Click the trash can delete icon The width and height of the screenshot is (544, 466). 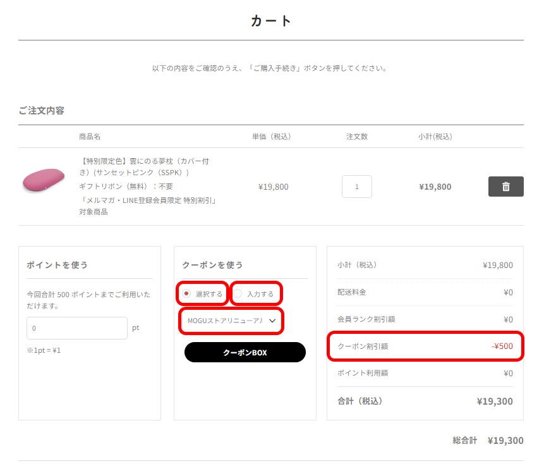(x=505, y=187)
